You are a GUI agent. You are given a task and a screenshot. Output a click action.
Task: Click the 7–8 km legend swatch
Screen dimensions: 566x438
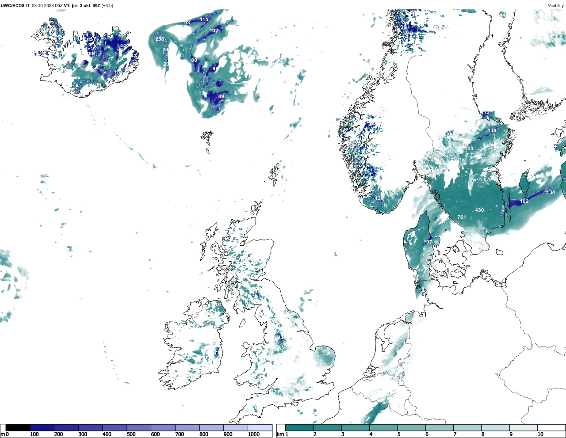pos(467,427)
